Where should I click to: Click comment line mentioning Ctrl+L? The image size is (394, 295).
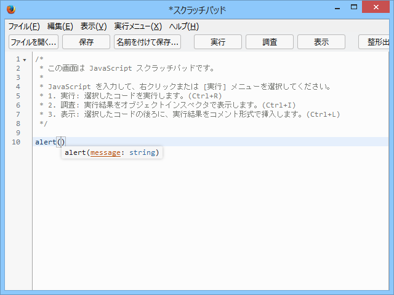point(190,114)
